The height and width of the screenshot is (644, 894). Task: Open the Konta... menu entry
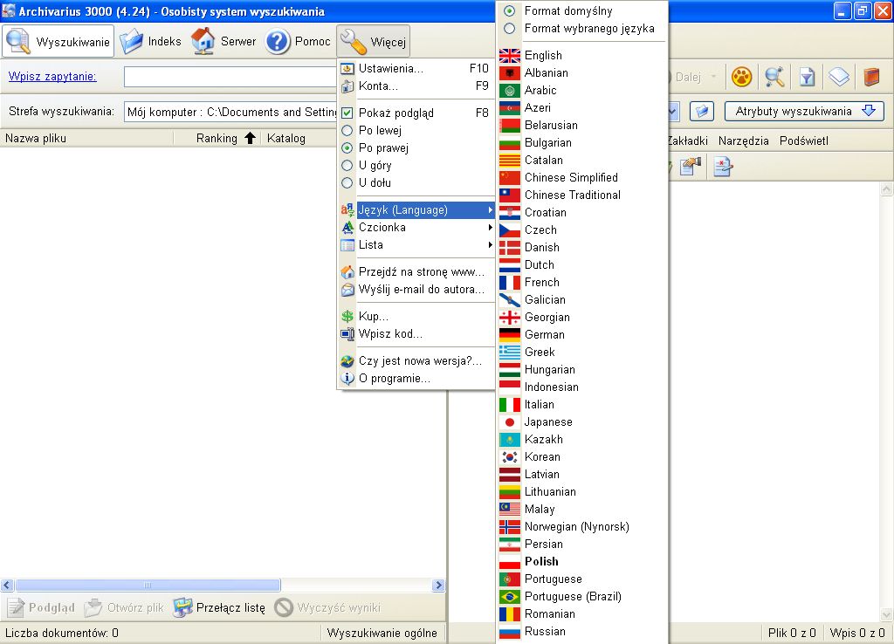tap(416, 86)
